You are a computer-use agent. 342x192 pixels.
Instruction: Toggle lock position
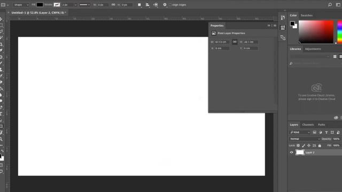pyautogui.click(x=309, y=146)
